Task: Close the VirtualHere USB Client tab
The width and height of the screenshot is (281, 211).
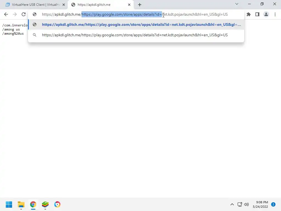Action: 64,5
